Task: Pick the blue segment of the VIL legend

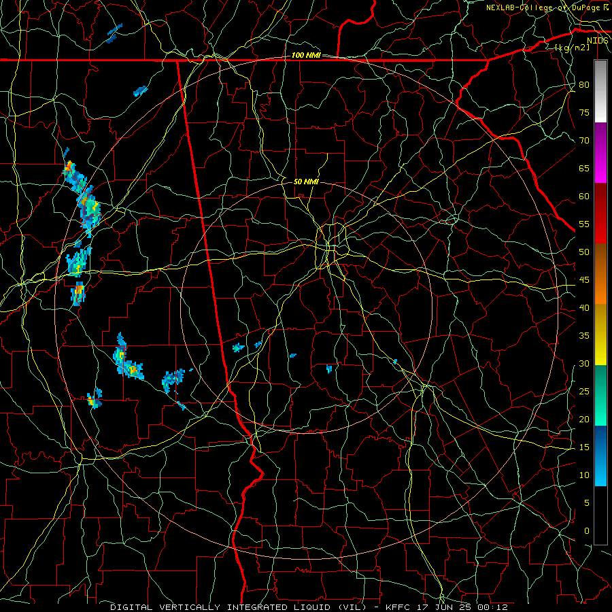Action: point(600,456)
